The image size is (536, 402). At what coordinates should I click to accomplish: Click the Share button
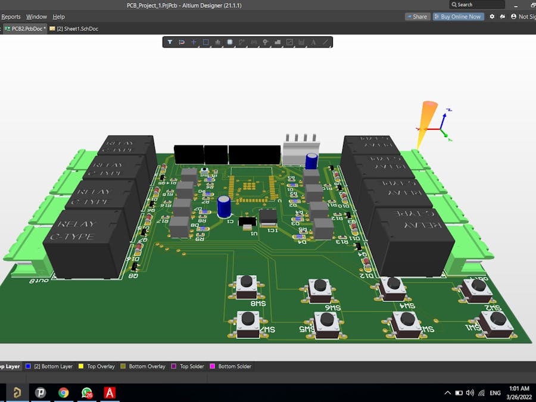point(417,17)
